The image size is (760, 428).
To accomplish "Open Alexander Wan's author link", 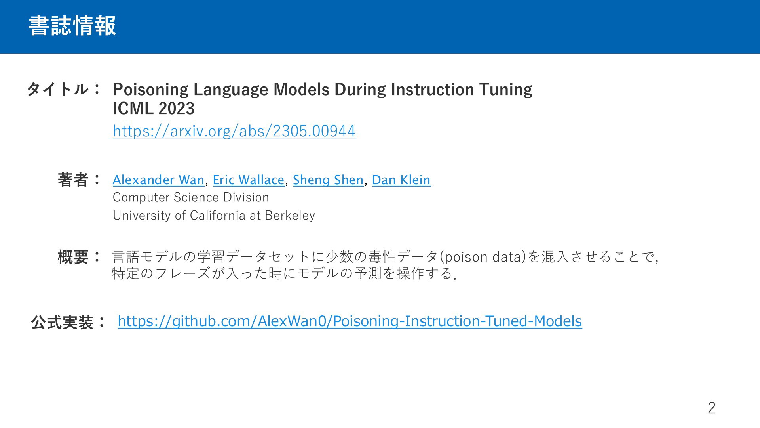I will coord(158,180).
